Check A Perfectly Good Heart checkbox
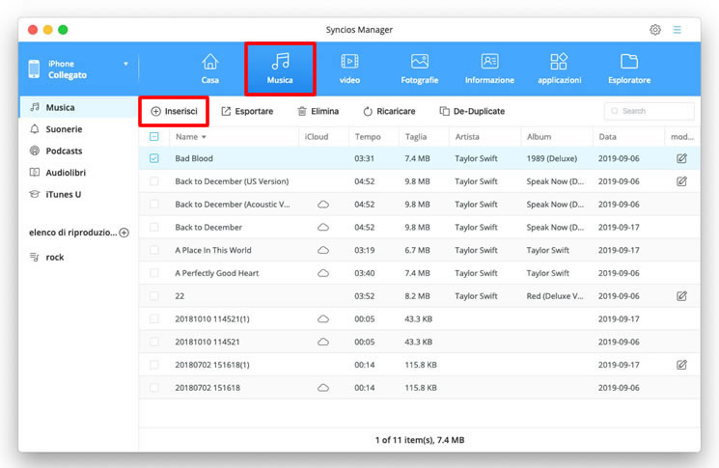This screenshot has width=719, height=468. click(154, 273)
